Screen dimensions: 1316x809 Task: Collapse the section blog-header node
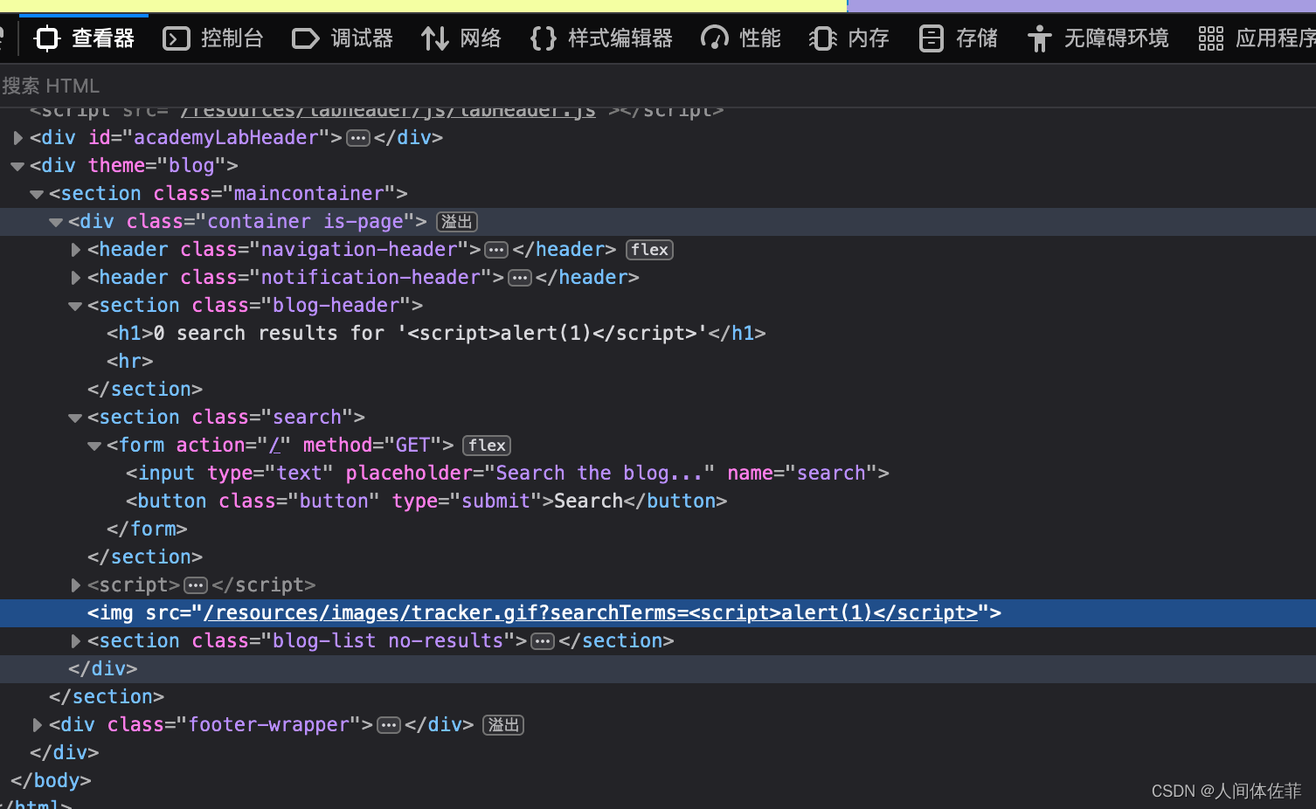[x=75, y=306]
